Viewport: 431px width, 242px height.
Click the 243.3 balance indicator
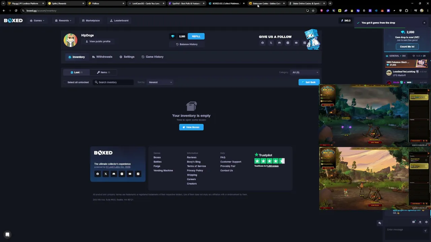346,21
